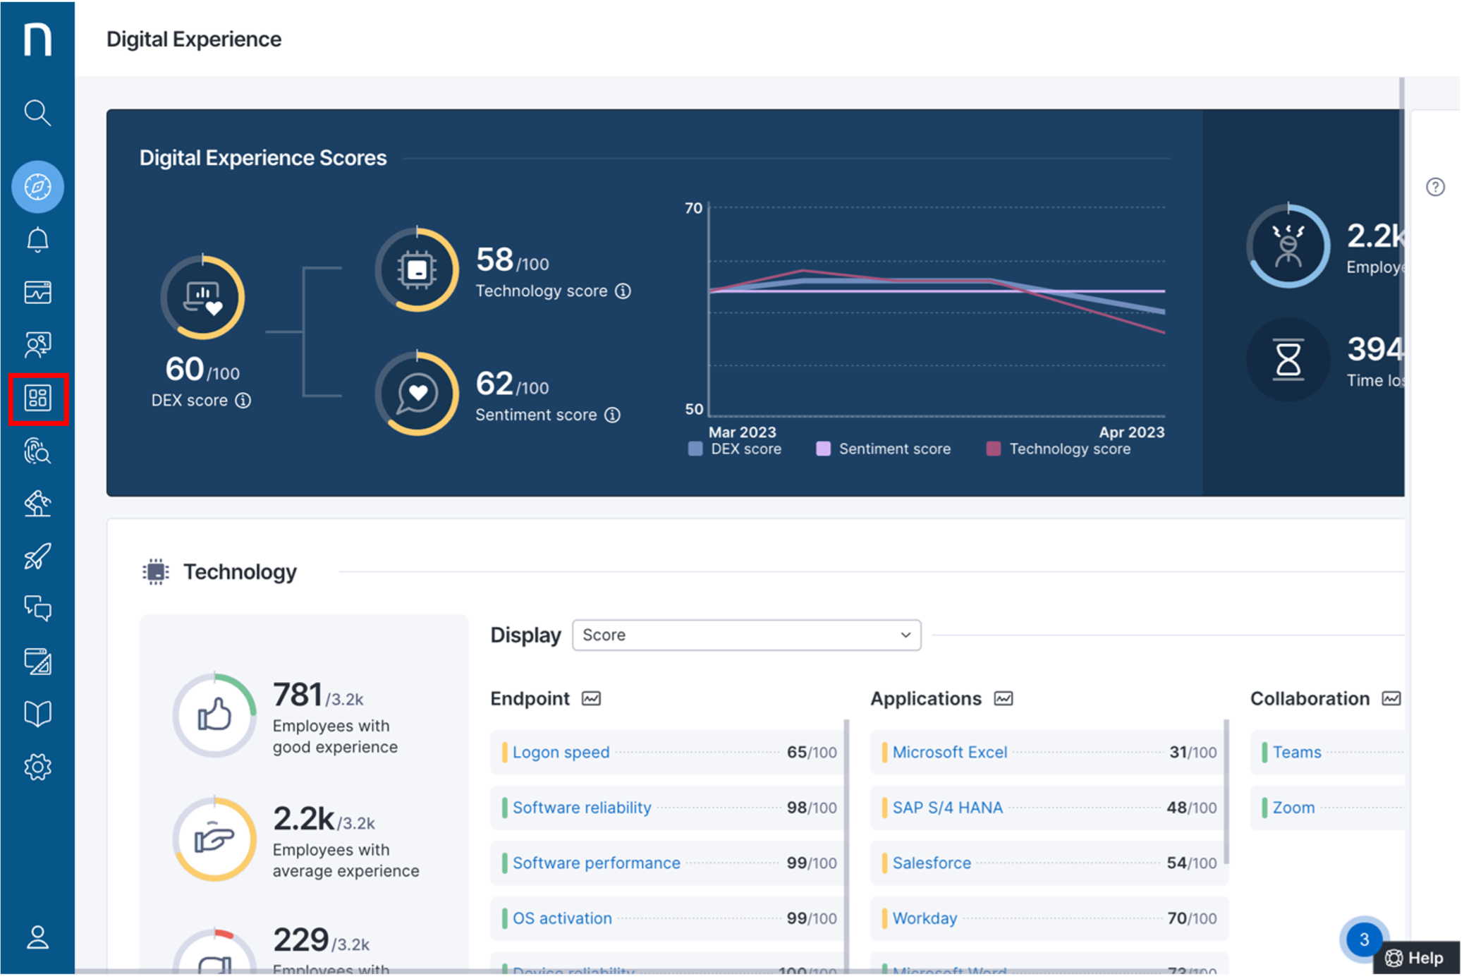
Task: Open the Microsoft Excel application link
Action: [x=949, y=752]
